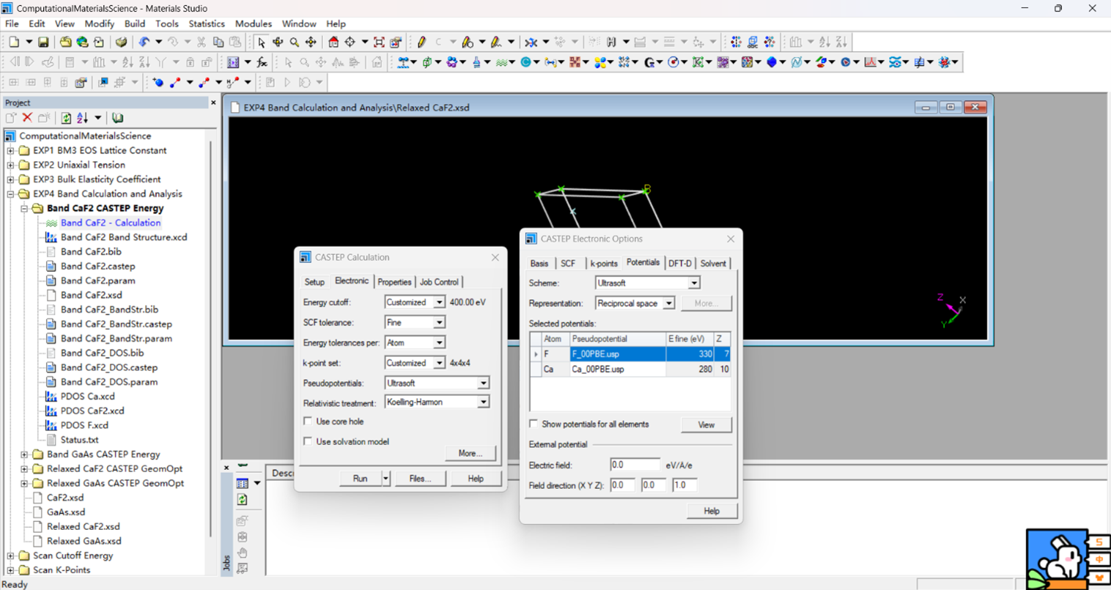The image size is (1111, 590).
Task: Click the blue polyhedron module icon
Action: point(772,62)
